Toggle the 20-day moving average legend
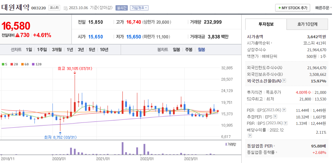The height and width of the screenshot is (163, 335). (14, 64)
